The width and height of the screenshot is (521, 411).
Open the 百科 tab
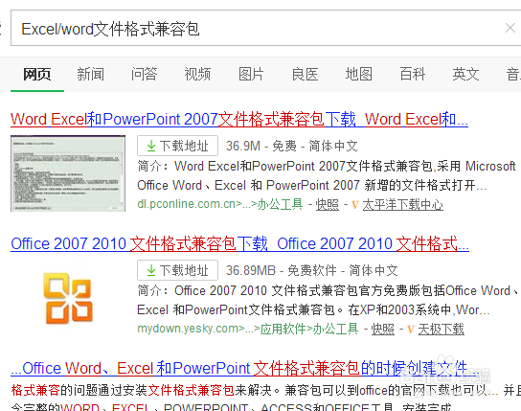413,74
